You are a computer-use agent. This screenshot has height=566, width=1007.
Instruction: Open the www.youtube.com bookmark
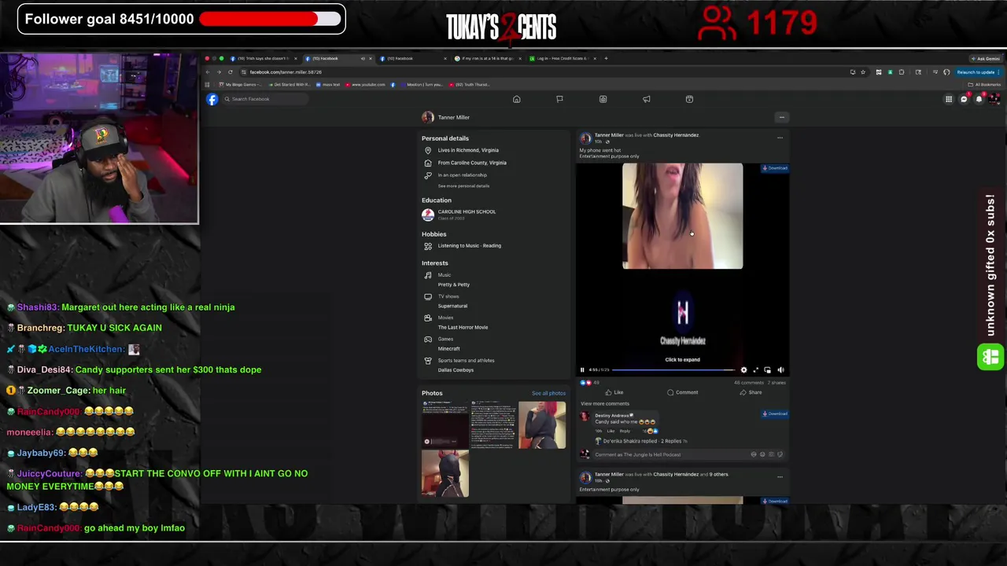pyautogui.click(x=366, y=85)
